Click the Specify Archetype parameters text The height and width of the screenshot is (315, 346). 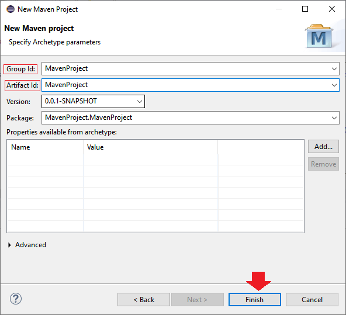pyautogui.click(x=54, y=42)
